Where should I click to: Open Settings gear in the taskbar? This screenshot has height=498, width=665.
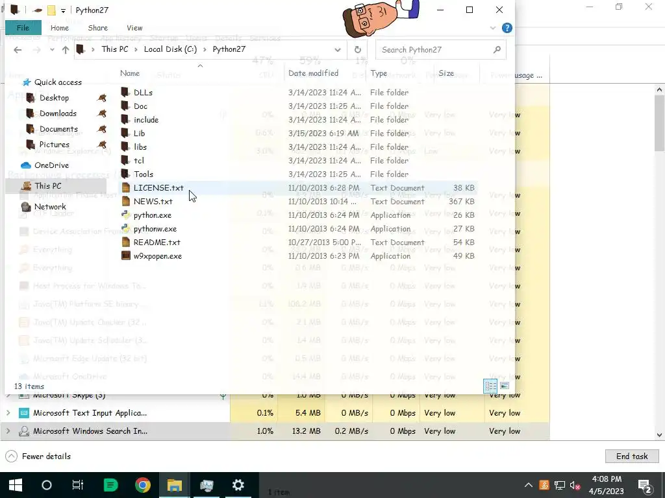[238, 485]
